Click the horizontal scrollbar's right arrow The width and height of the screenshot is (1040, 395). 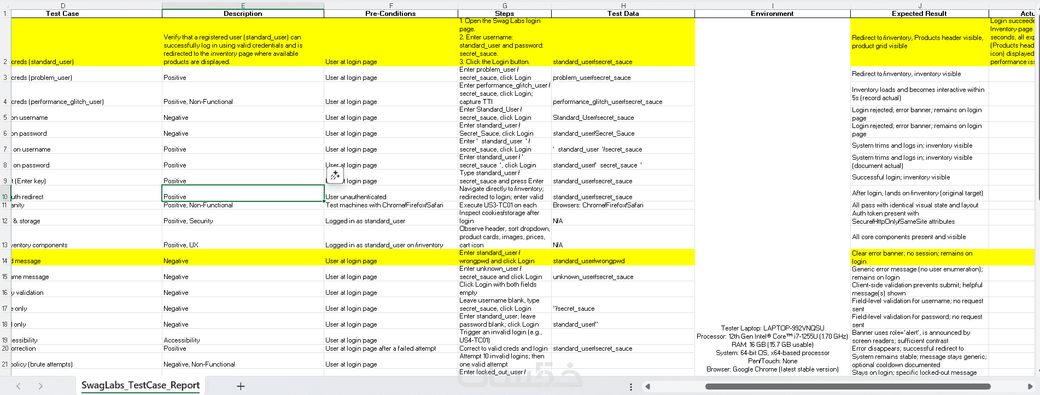tap(1031, 386)
